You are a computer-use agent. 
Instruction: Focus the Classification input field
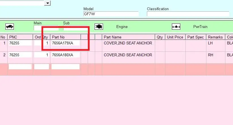tap(188, 14)
